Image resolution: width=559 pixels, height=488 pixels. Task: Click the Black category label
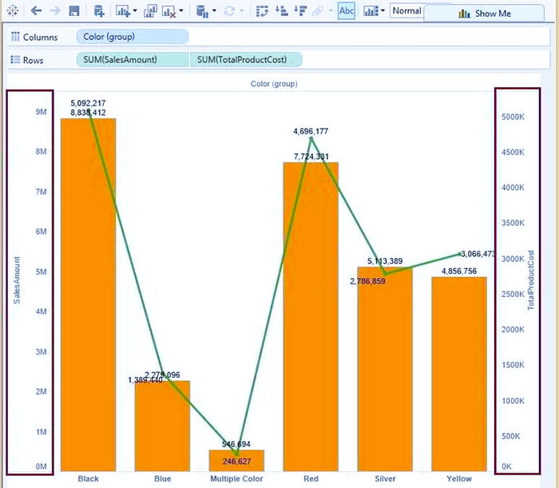(88, 478)
